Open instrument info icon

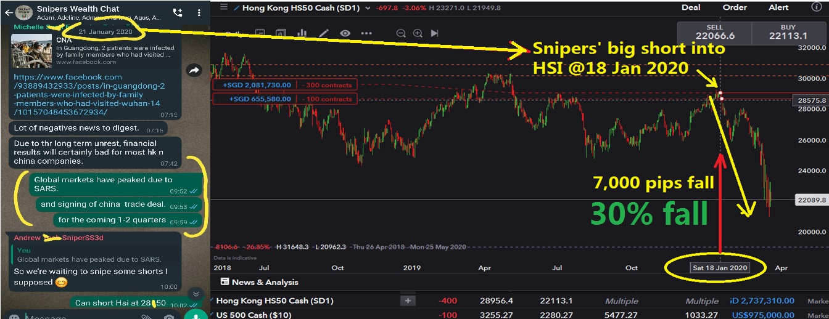pos(817,7)
